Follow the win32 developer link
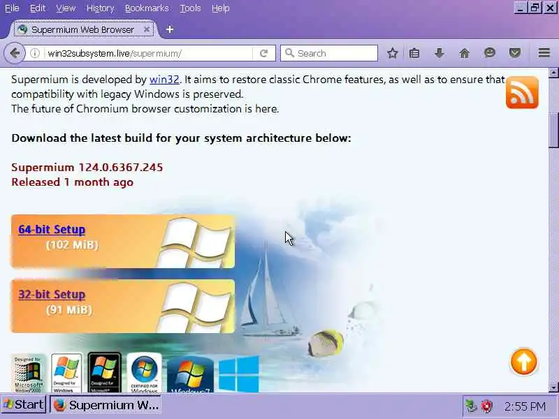Viewport: 559px width, 419px height. coord(164,80)
